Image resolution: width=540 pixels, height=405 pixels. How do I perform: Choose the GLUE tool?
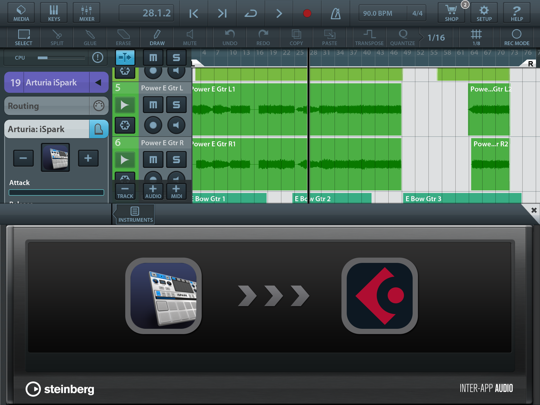(90, 37)
